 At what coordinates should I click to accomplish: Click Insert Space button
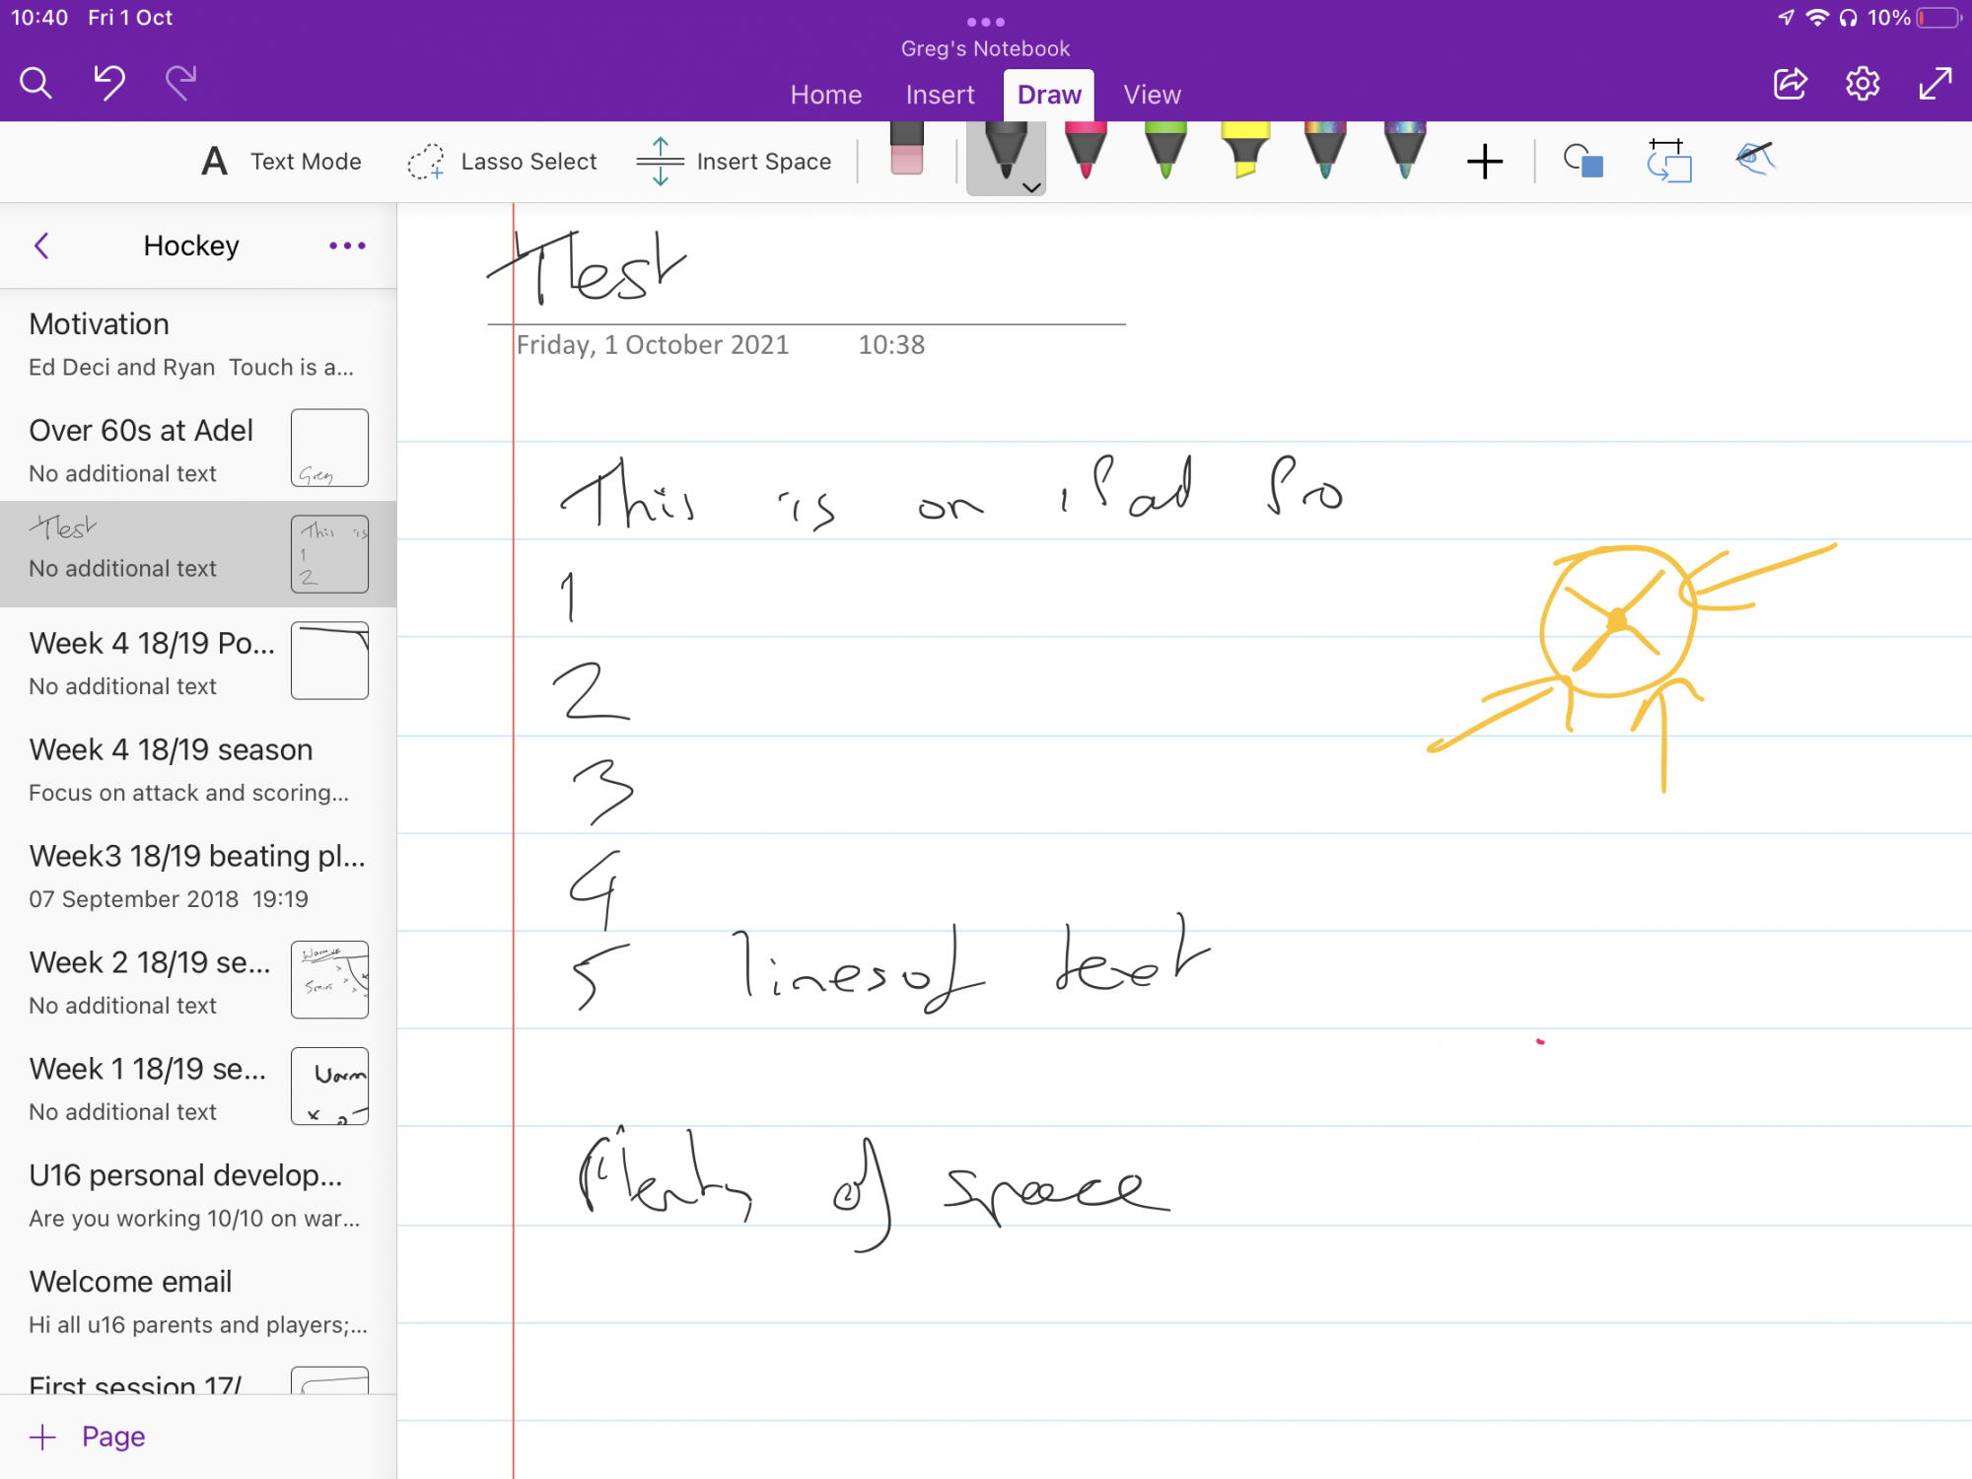(735, 162)
